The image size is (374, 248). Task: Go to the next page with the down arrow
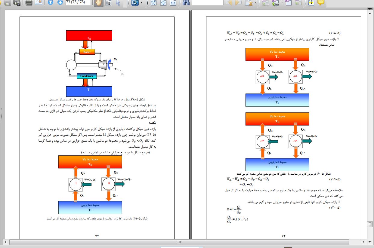pyautogui.click(x=60, y=3)
